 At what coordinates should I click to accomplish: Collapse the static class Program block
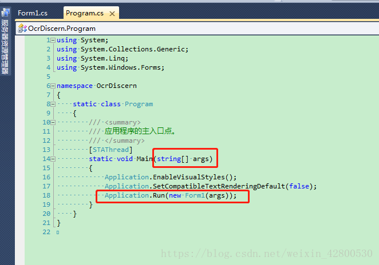coord(53,104)
